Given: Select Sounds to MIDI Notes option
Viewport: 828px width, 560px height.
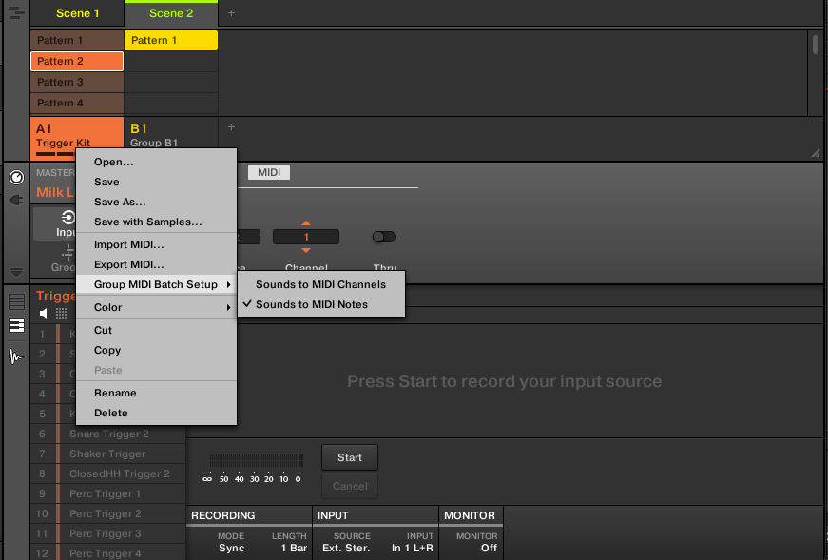Looking at the screenshot, I should (x=311, y=304).
